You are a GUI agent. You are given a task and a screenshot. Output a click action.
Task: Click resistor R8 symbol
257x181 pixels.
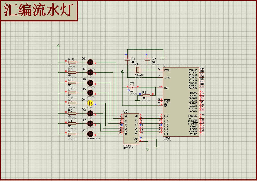72,83
